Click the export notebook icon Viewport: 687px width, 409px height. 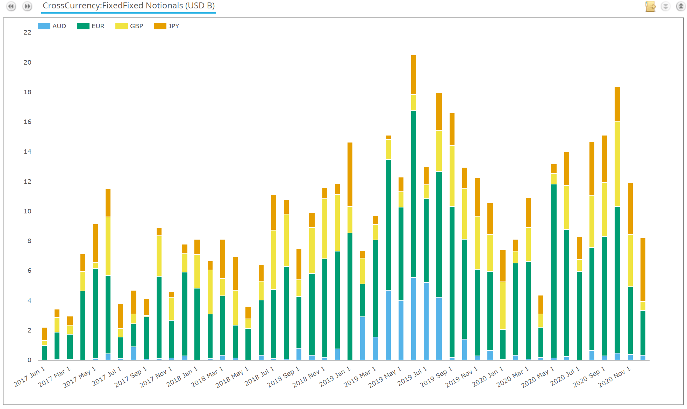click(650, 6)
